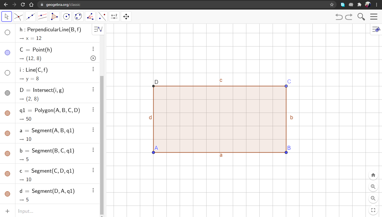Select the Move arrow tool

click(7, 16)
